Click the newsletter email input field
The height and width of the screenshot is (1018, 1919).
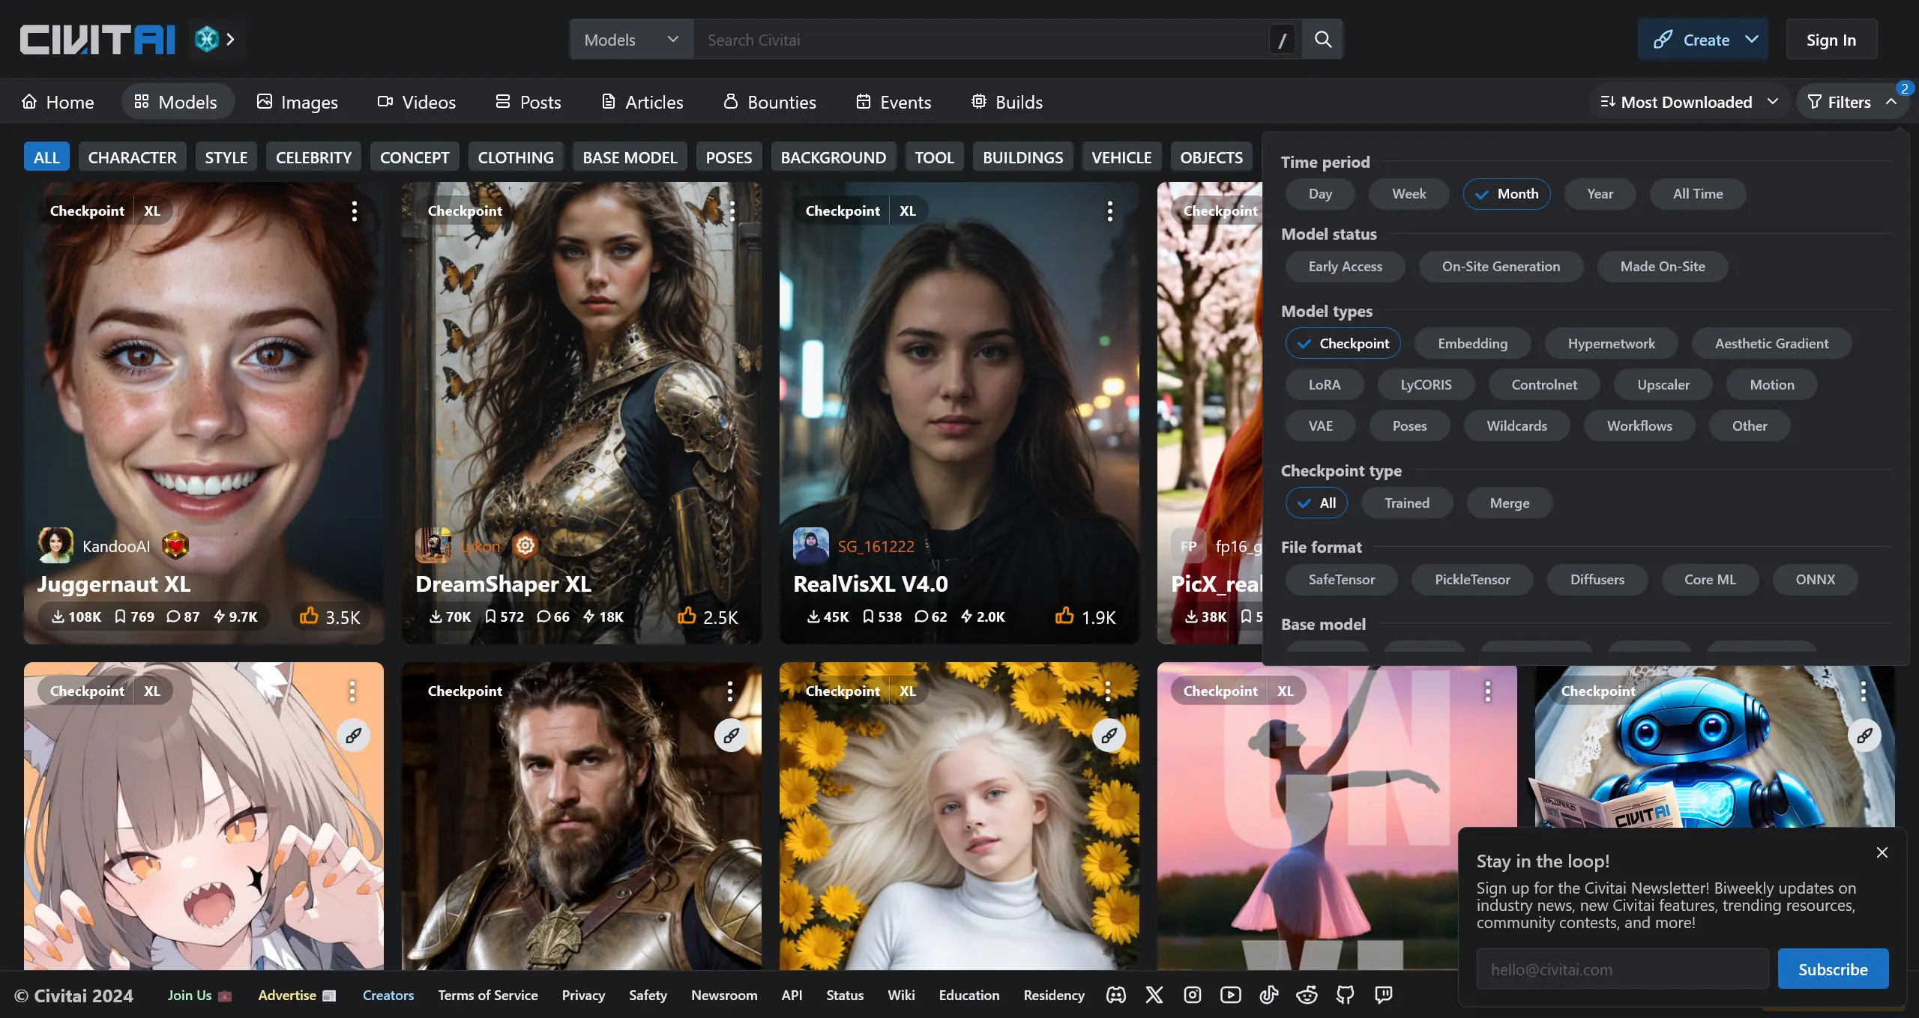(1622, 969)
